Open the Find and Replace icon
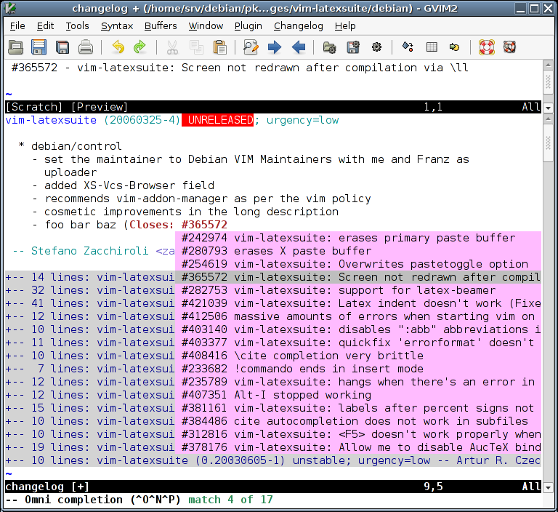Image resolution: width=558 pixels, height=512 pixels. click(251, 47)
